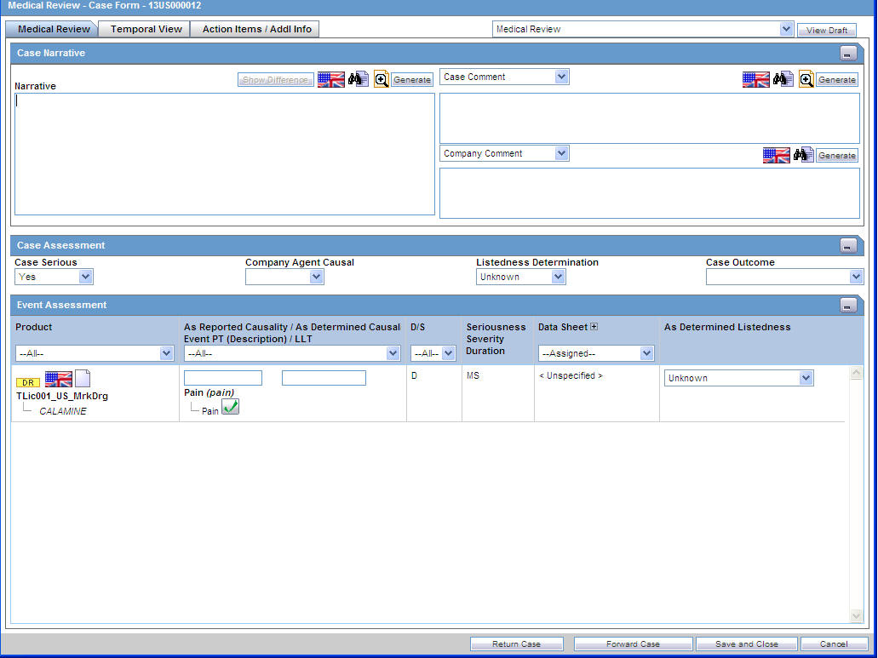878x658 pixels.
Task: Click the TLic001_US_MrkDrg product name
Action: [62, 396]
